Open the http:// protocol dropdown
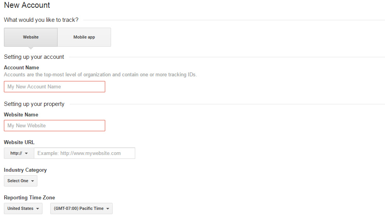The width and height of the screenshot is (385, 220). [19, 153]
